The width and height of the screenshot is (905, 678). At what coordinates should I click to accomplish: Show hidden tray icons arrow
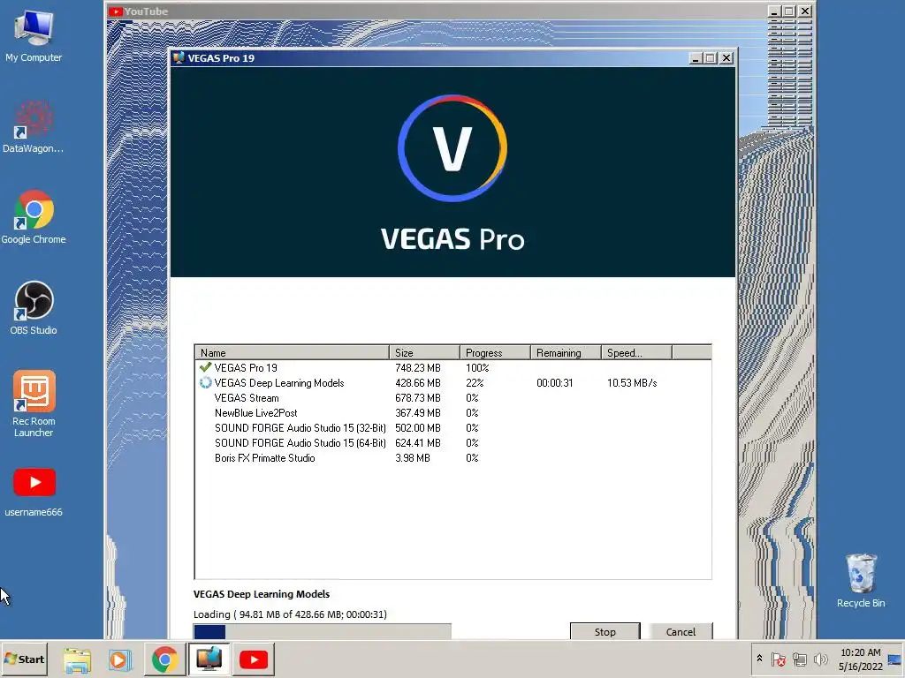point(759,659)
